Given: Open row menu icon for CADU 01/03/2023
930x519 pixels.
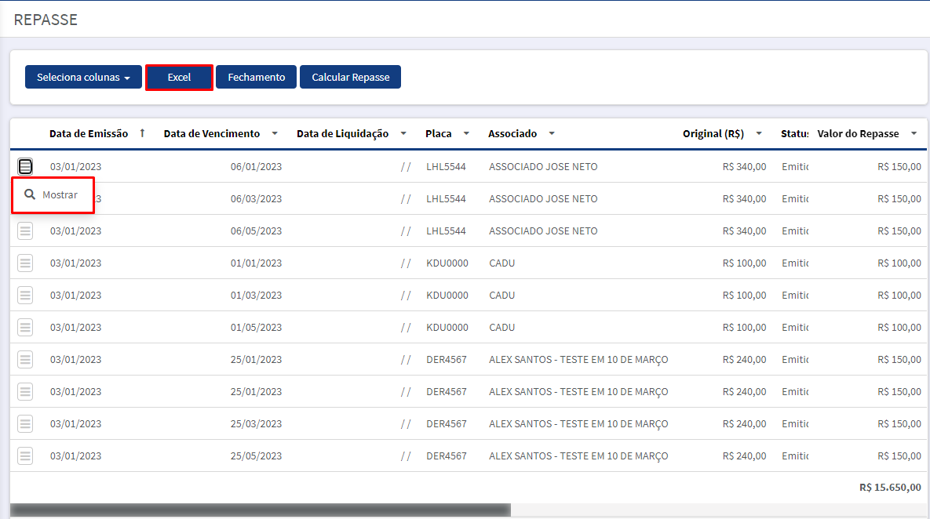Looking at the screenshot, I should tap(25, 295).
